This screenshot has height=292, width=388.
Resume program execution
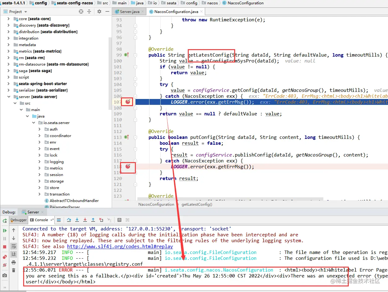click(5, 230)
